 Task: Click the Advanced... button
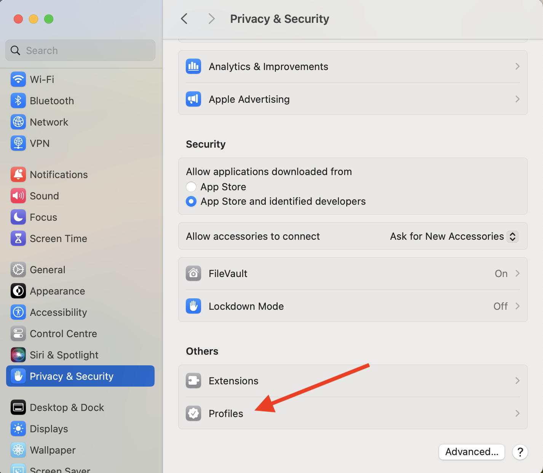click(x=471, y=452)
